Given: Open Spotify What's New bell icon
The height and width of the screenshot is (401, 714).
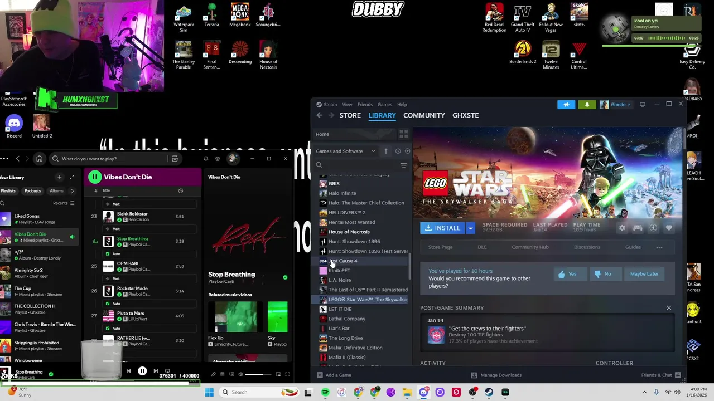Looking at the screenshot, I should click(x=206, y=159).
